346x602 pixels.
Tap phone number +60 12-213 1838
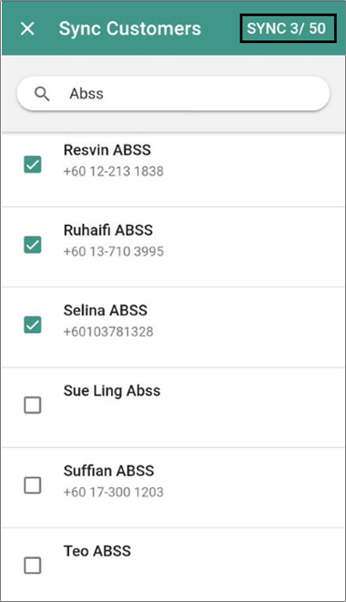click(114, 171)
